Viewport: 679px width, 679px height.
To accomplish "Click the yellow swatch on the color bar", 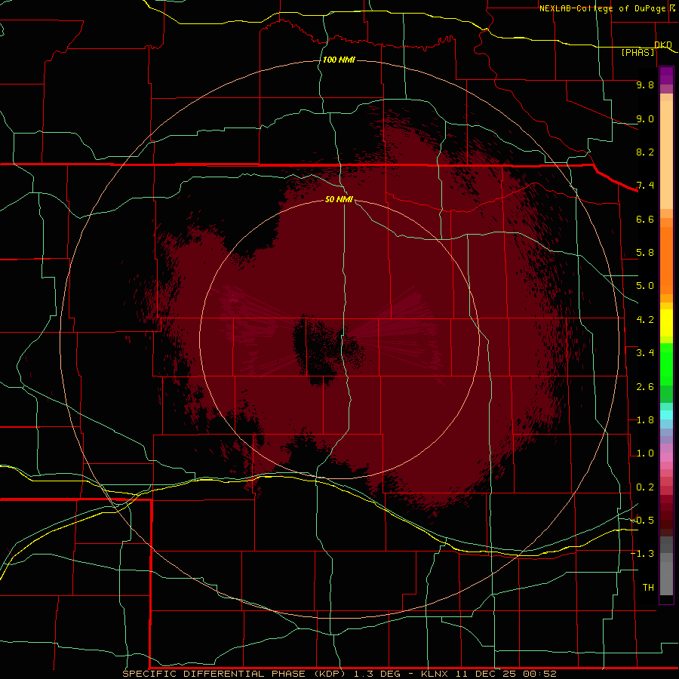I will point(666,323).
